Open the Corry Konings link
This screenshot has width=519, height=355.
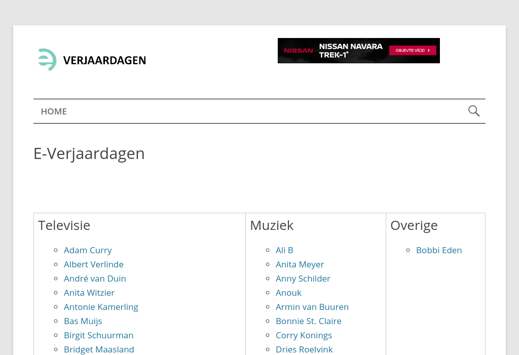point(304,335)
